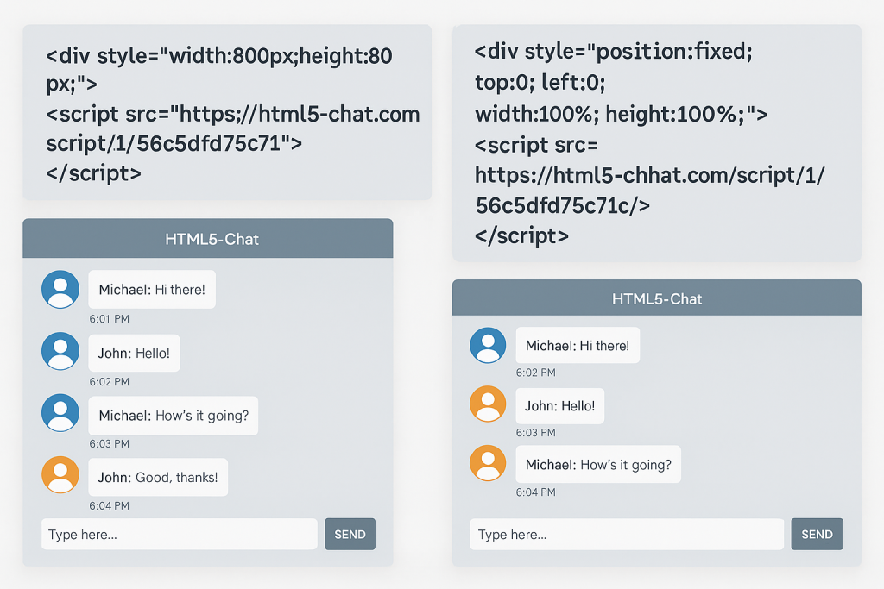Click John's avatar next to 6:02 PM Hello
The height and width of the screenshot is (589, 884).
tap(60, 352)
